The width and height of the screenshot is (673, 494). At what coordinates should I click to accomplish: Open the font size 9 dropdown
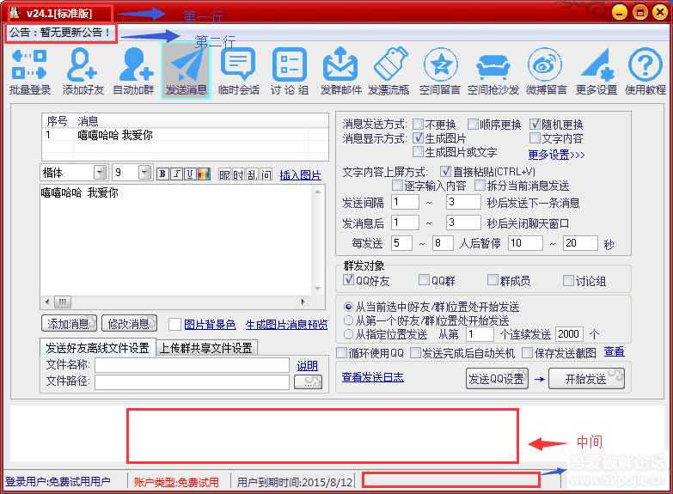[x=144, y=174]
